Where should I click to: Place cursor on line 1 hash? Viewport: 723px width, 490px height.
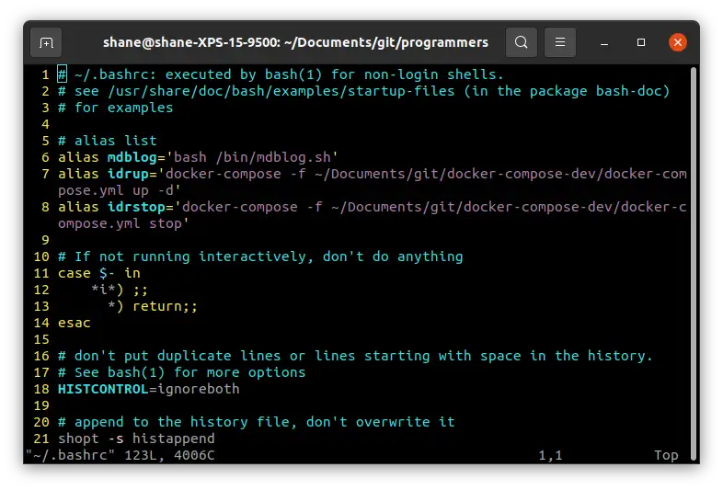click(x=62, y=74)
